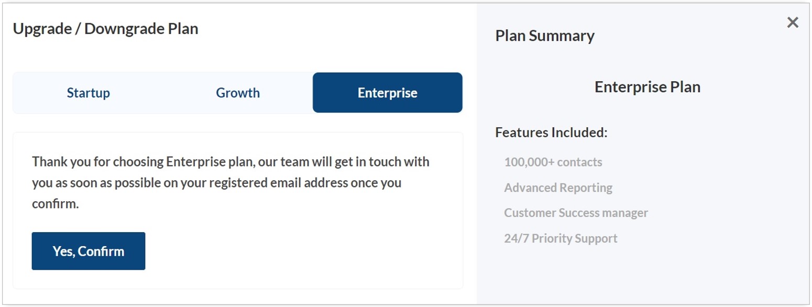Choose the Enterprise plan tab
Image resolution: width=812 pixels, height=307 pixels.
point(387,93)
